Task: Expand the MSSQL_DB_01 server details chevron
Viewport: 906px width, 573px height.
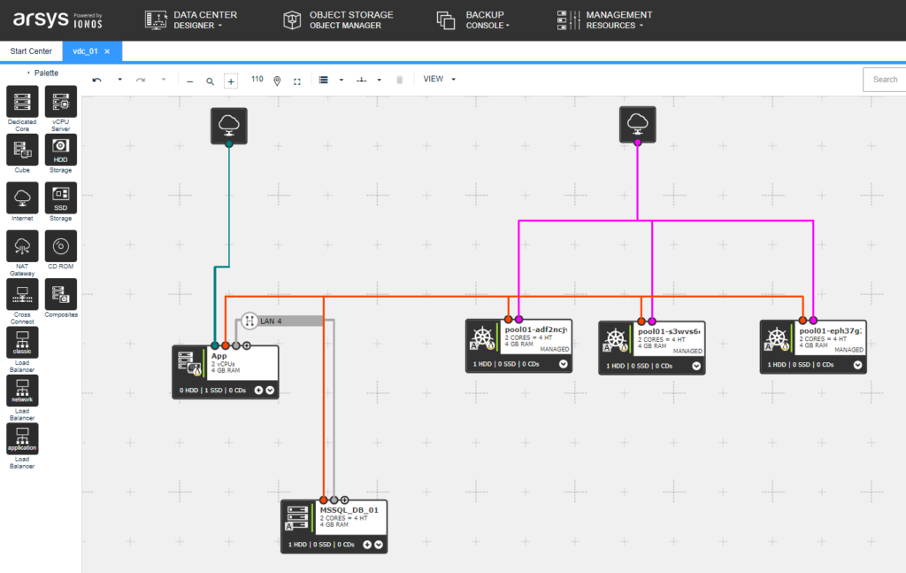Action: tap(379, 545)
